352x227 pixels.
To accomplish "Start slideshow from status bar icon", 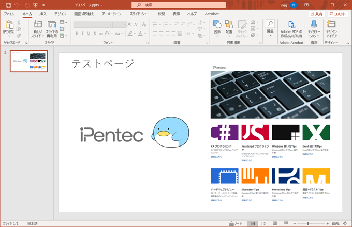I will pyautogui.click(x=286, y=223).
